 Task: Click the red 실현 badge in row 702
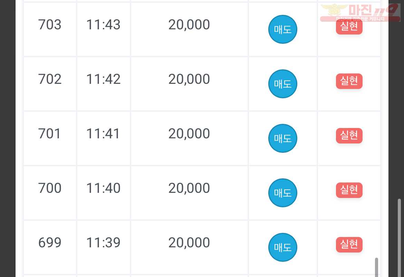point(349,81)
